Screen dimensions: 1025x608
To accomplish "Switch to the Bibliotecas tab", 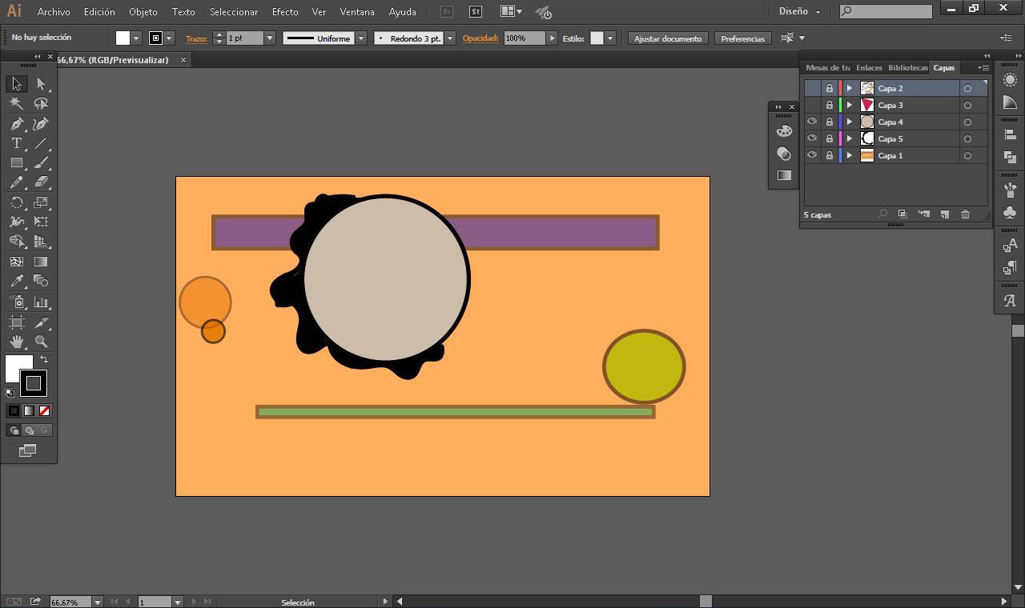I will [x=907, y=68].
